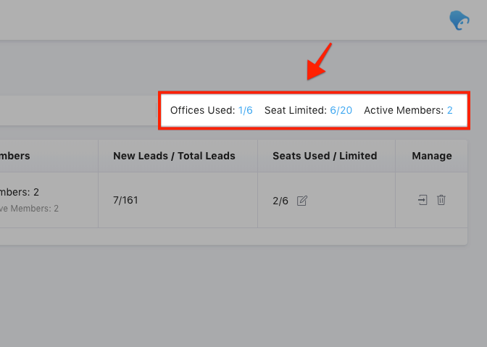The width and height of the screenshot is (487, 347).
Task: Click the empty table footer bar
Action: (233, 236)
